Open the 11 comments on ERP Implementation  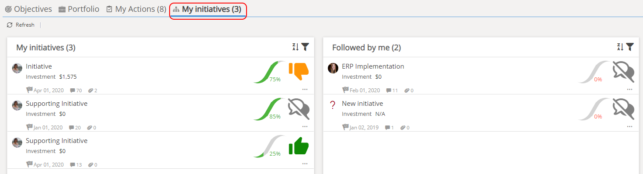[x=392, y=90]
